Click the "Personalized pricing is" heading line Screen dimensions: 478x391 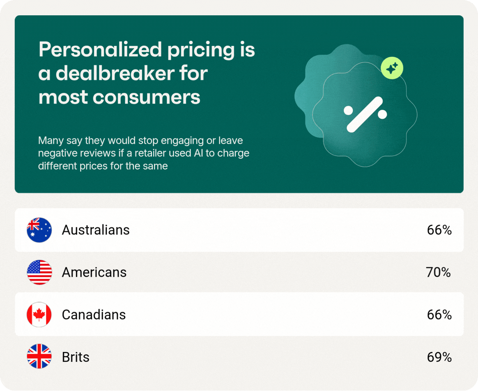pyautogui.click(x=147, y=51)
